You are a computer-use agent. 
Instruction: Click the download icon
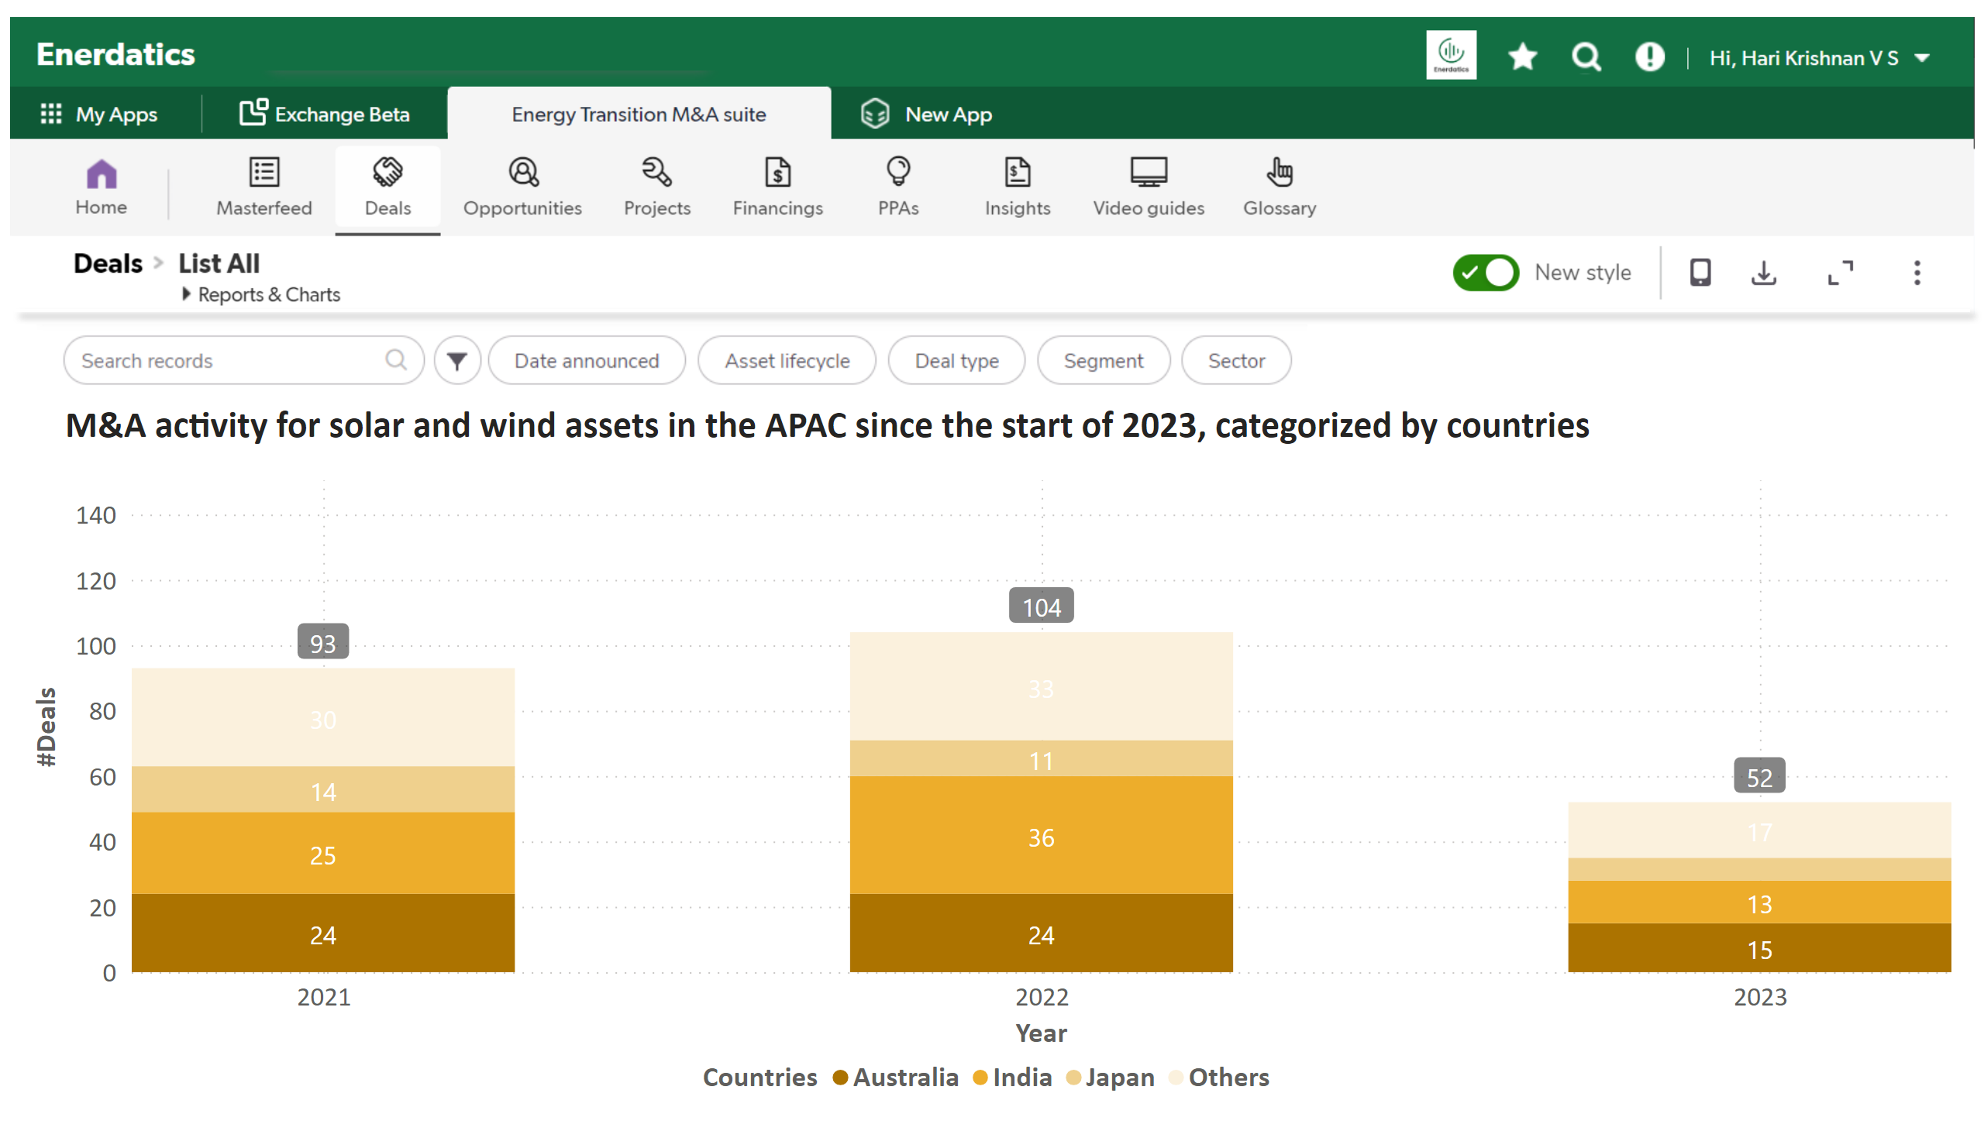[x=1763, y=273]
